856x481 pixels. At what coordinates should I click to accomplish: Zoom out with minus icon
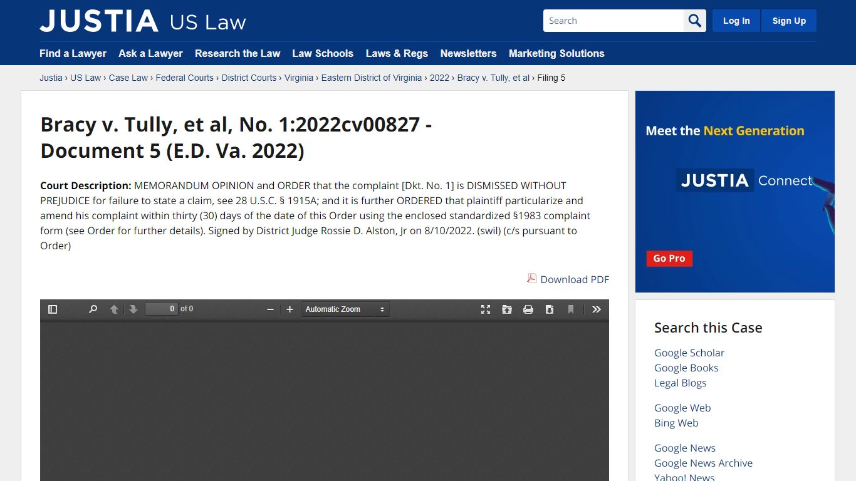coord(270,309)
